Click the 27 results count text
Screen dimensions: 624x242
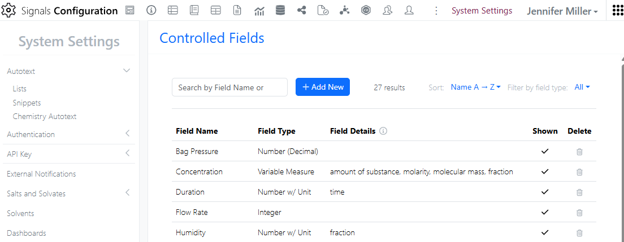click(x=389, y=87)
